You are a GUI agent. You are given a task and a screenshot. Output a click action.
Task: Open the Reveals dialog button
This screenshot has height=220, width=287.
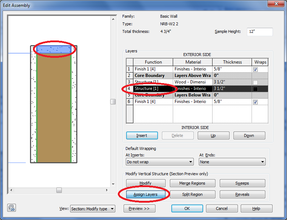(x=242, y=194)
